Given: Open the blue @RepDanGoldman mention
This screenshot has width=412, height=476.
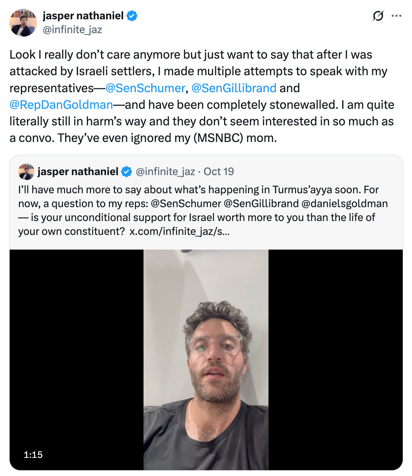Looking at the screenshot, I should tap(61, 105).
